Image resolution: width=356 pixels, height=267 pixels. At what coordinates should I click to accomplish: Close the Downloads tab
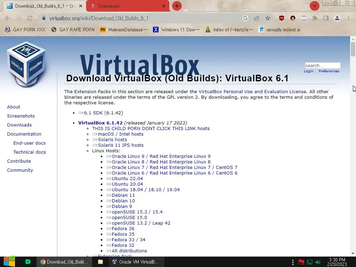(164, 6)
